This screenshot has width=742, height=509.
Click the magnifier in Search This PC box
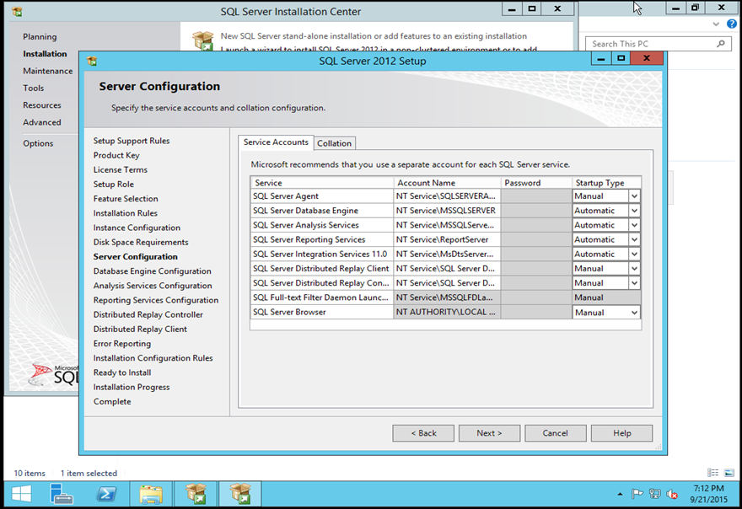721,44
